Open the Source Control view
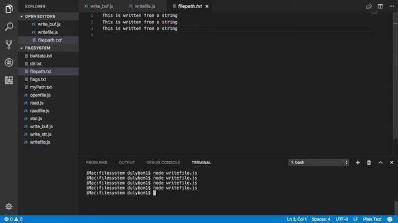The width and height of the screenshot is (398, 223). (x=9, y=45)
